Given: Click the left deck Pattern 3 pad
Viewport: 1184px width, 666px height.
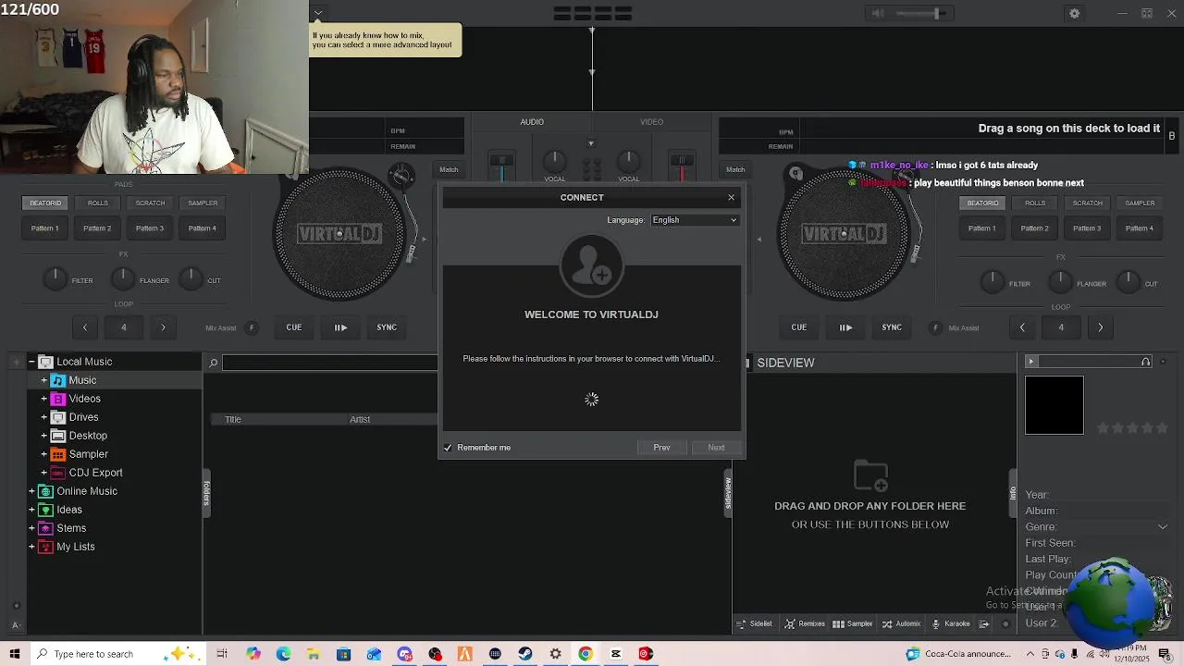Looking at the screenshot, I should tap(150, 228).
